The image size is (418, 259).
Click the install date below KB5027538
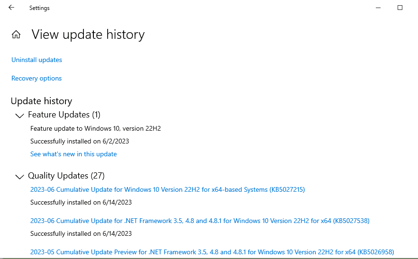pos(81,233)
